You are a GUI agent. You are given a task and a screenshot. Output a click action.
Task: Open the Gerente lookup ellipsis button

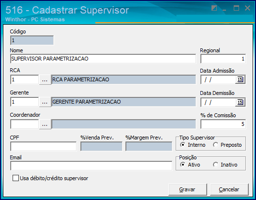[x=45, y=102]
